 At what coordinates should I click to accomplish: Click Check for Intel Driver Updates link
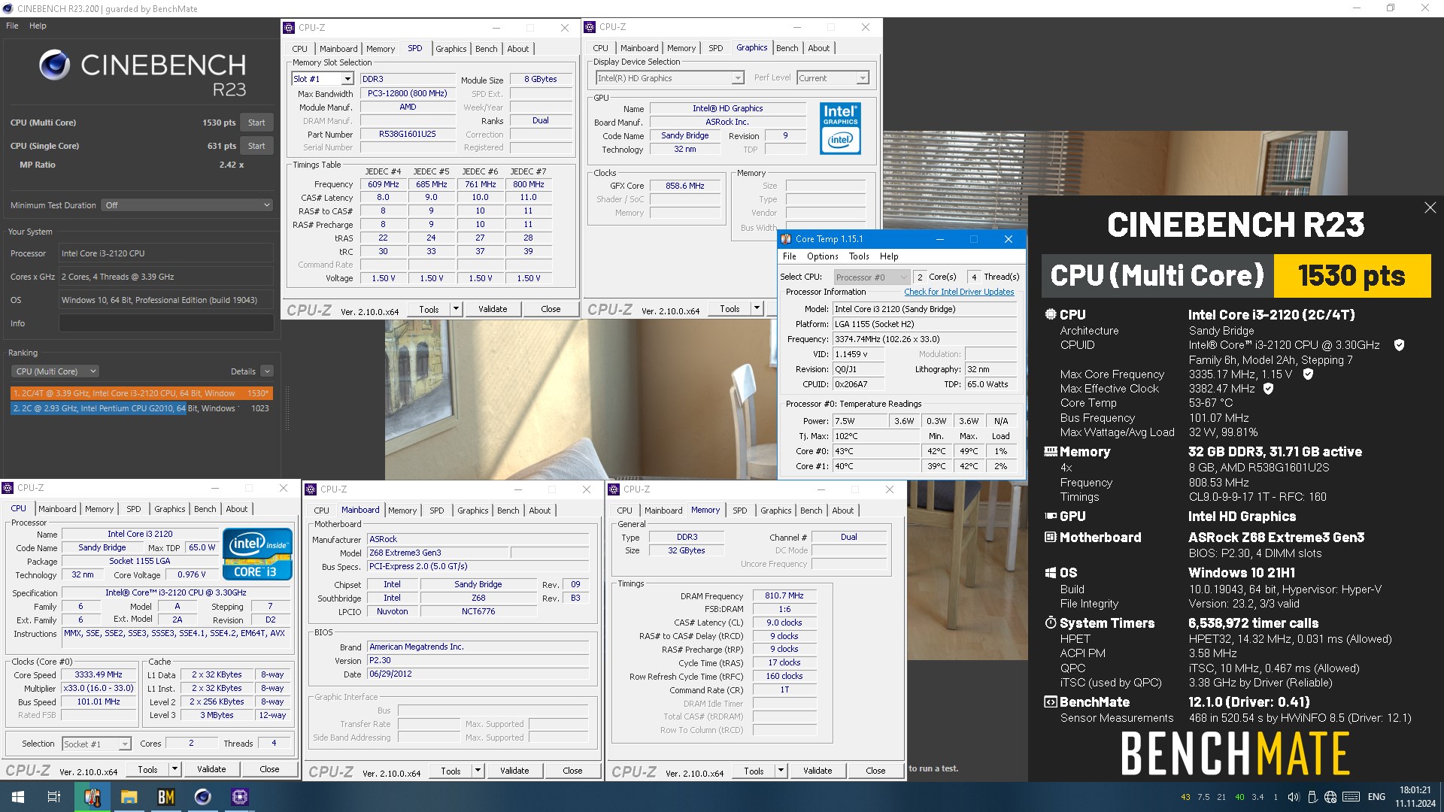(959, 292)
